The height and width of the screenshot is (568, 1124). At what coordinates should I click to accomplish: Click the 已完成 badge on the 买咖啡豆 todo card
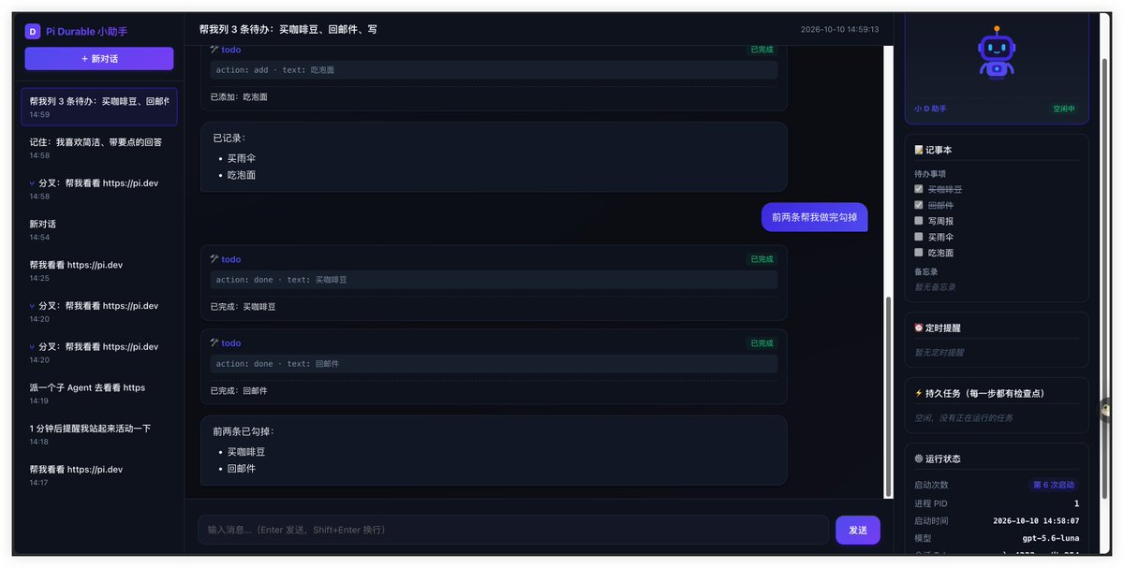[x=762, y=259]
